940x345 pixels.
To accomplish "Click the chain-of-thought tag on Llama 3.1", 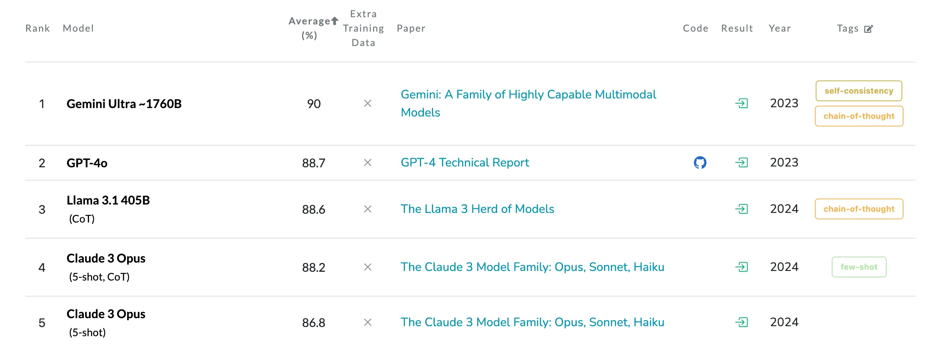I will click(x=859, y=209).
